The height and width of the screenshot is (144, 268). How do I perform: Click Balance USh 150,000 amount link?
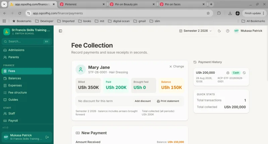[176, 142]
